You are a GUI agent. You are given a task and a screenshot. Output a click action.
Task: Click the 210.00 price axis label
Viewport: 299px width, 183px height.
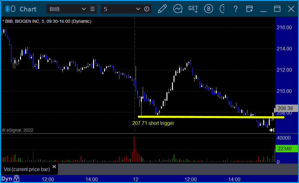pyautogui.click(x=284, y=91)
